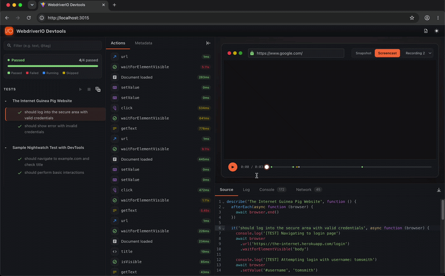Collapse the actions panel arrow icon
Image resolution: width=445 pixels, height=276 pixels.
point(208,43)
